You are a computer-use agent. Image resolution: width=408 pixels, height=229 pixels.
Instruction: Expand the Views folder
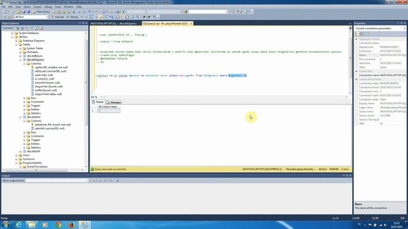(17, 155)
